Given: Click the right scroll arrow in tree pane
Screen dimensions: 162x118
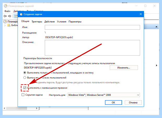Looking at the screenshot, I should (37, 108).
